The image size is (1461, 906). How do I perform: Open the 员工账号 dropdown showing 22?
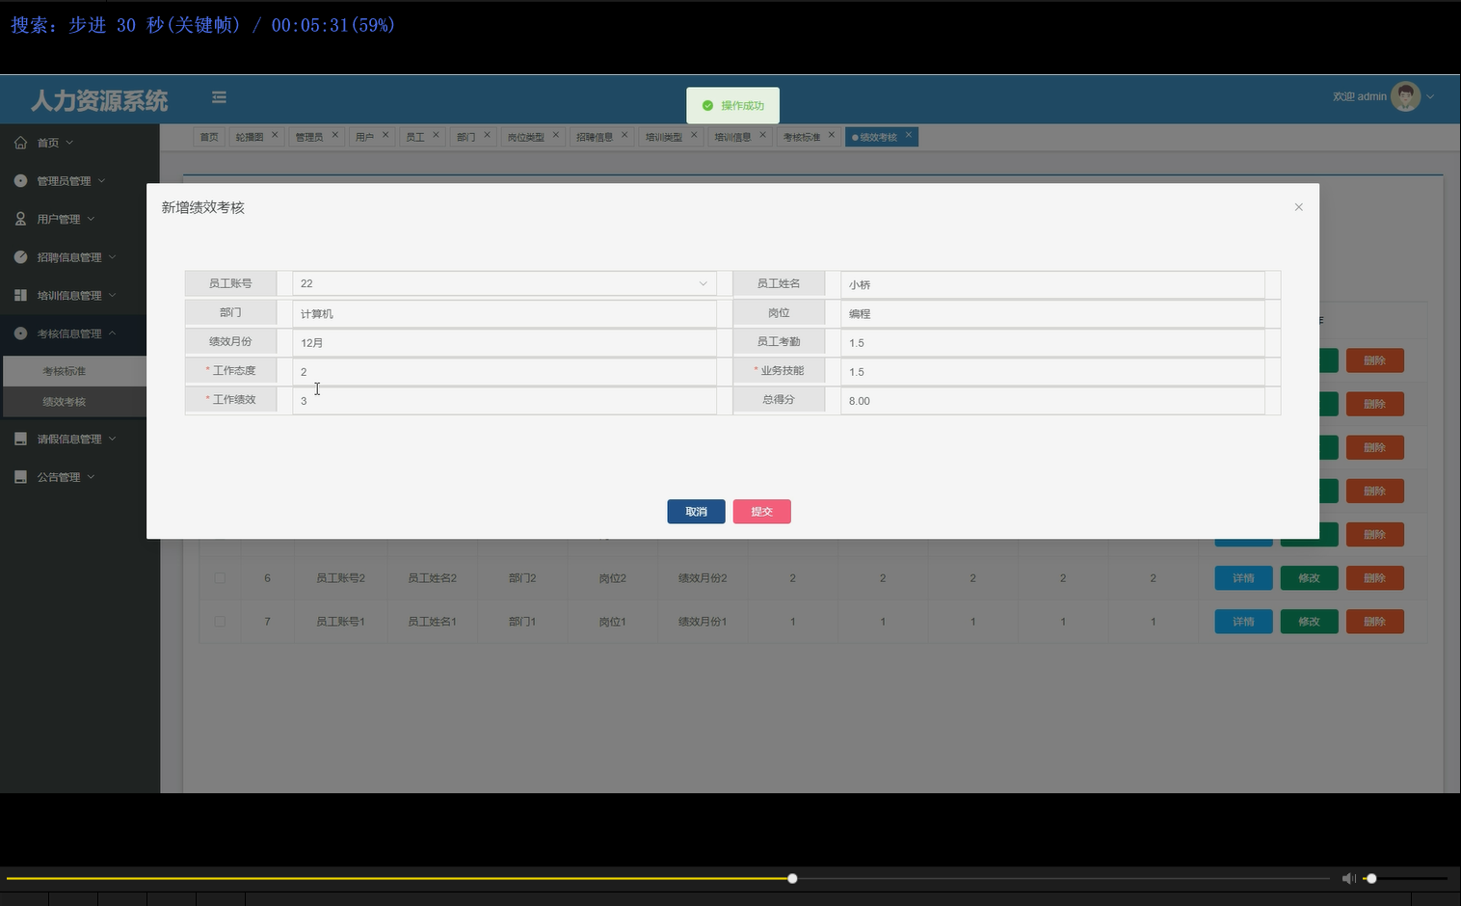tap(504, 283)
